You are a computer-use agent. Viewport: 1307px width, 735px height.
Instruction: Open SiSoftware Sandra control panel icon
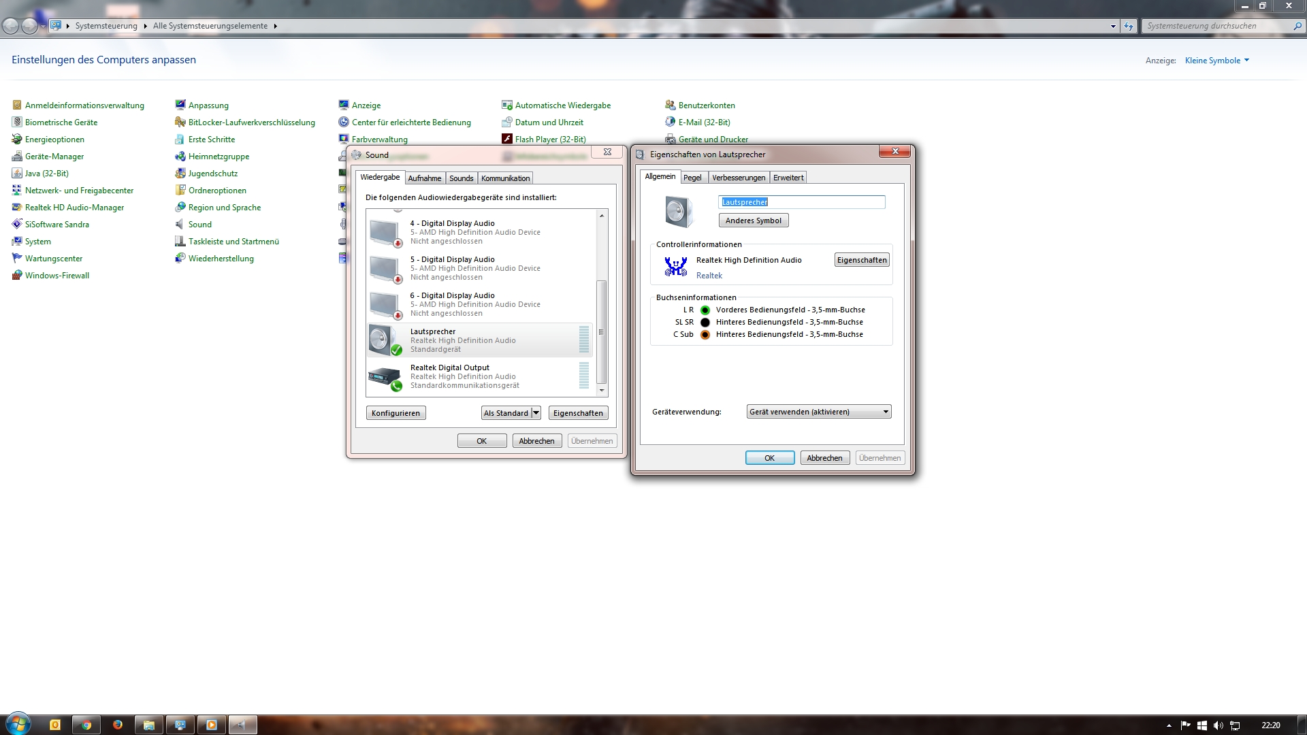(x=17, y=225)
